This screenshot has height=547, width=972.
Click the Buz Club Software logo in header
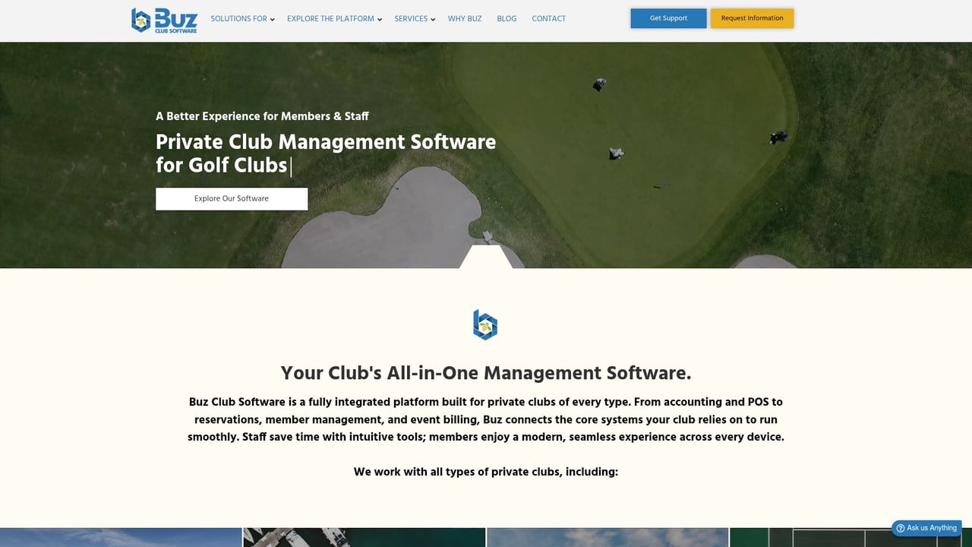tap(163, 21)
